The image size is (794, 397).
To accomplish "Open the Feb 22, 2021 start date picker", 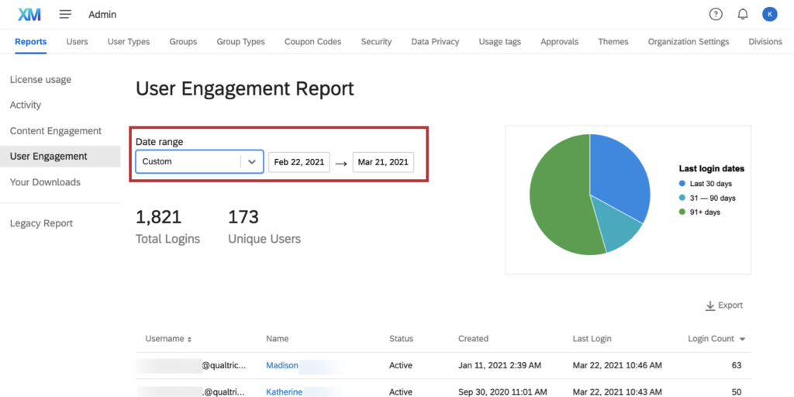I will [x=299, y=162].
